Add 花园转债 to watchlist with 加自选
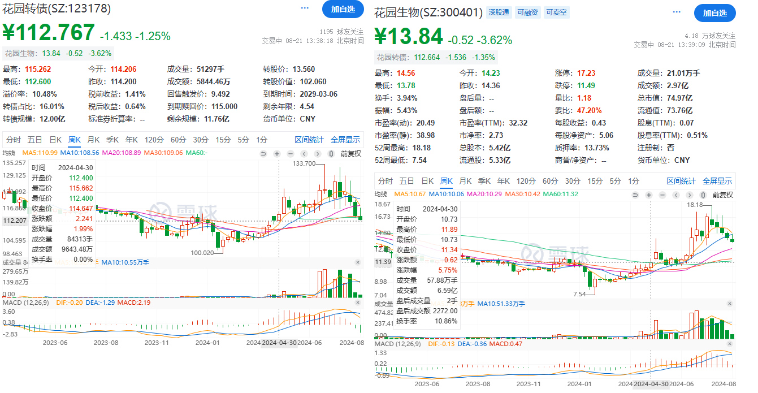The image size is (758, 393). [x=343, y=9]
